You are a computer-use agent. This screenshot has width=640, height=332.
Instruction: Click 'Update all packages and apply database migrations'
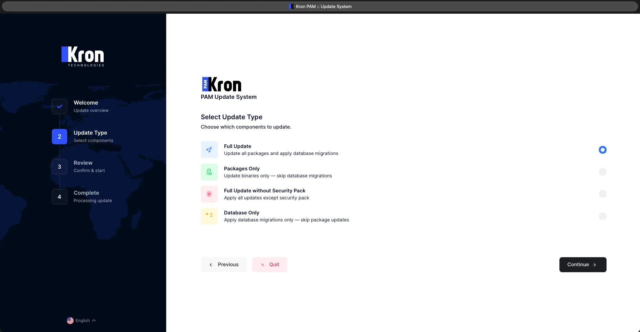click(x=281, y=153)
